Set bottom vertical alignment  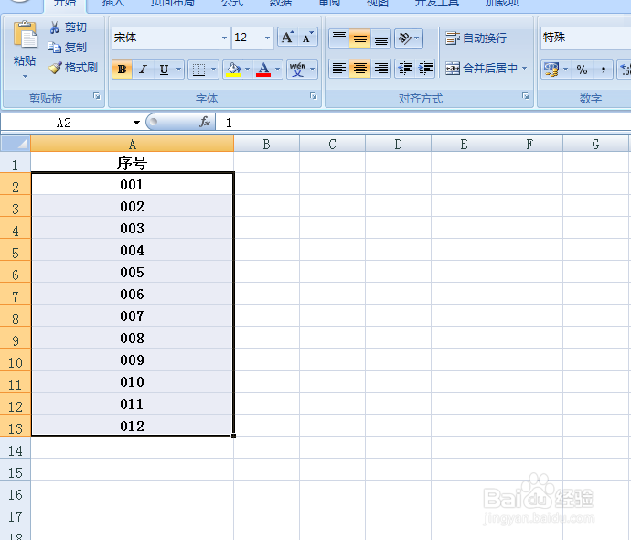pos(380,38)
